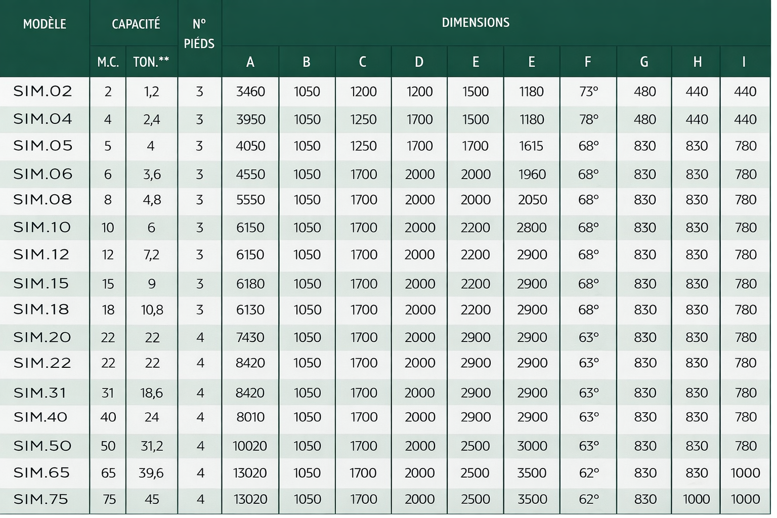Click the column F header

[588, 62]
